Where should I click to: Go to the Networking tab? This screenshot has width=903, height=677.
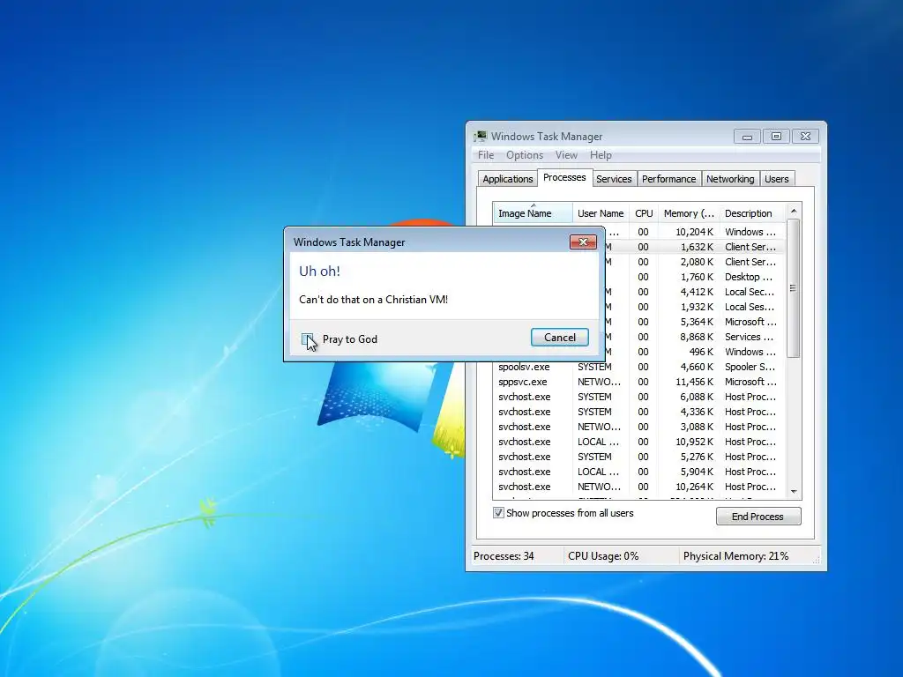coord(730,179)
